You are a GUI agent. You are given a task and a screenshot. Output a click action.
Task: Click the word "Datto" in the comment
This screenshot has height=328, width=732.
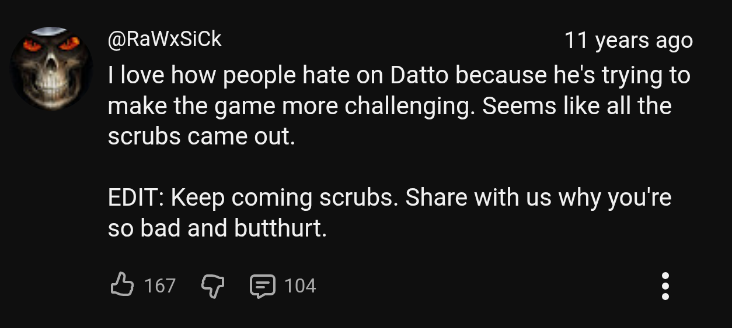419,75
